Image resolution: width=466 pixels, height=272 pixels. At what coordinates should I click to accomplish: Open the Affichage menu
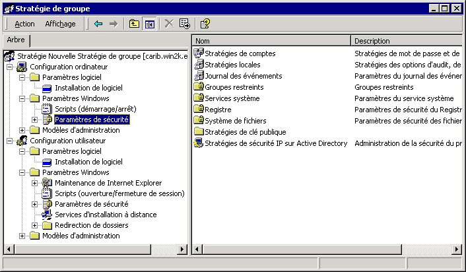(x=60, y=24)
